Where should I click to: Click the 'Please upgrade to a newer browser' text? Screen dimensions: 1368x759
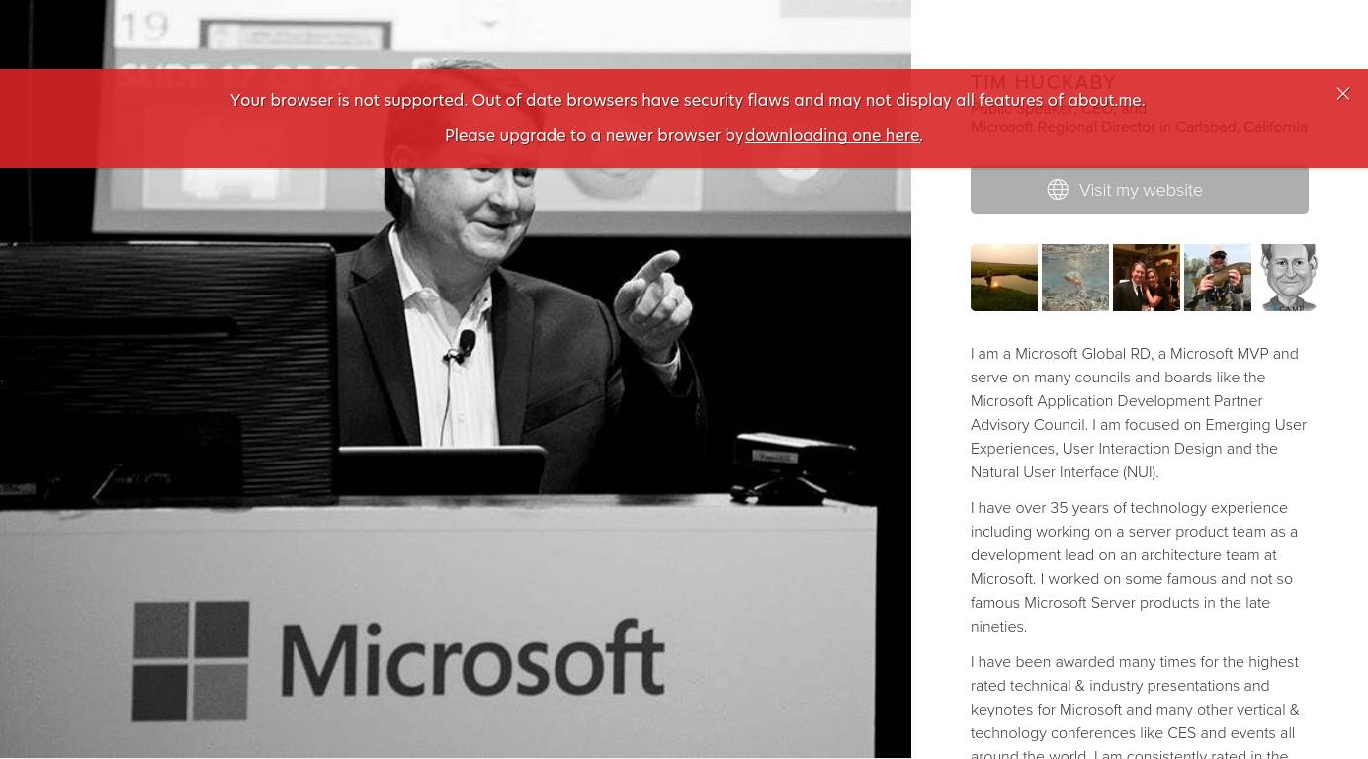click(x=593, y=136)
